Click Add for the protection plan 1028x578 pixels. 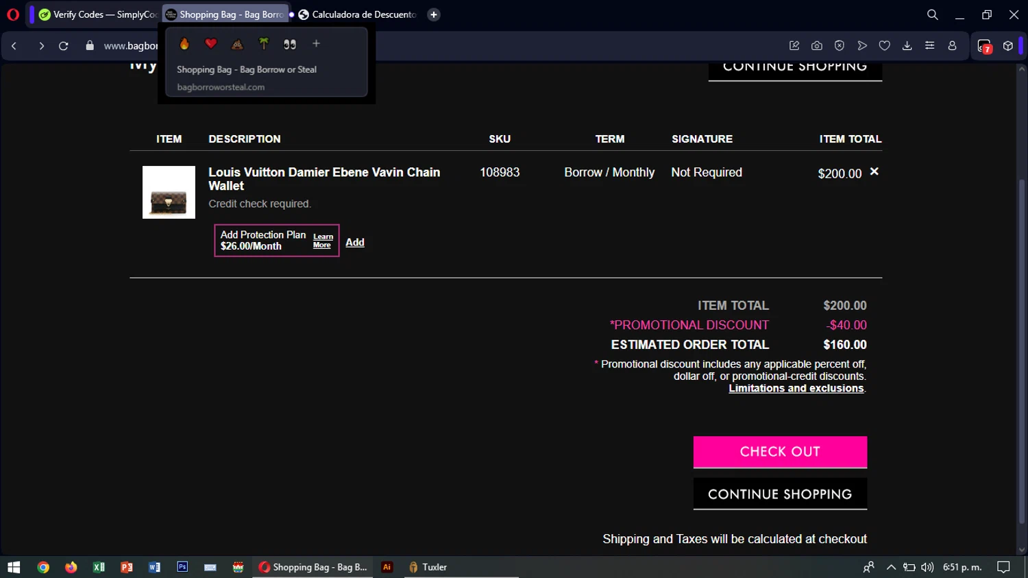(x=355, y=242)
